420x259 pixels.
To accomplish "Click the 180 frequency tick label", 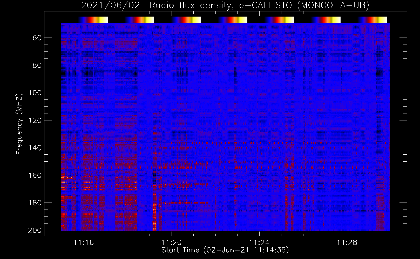I will (x=35, y=203).
